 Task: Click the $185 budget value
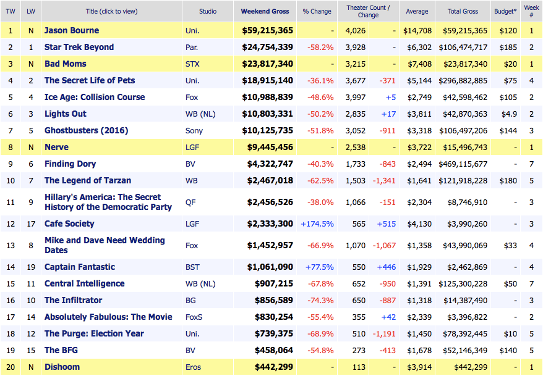point(508,48)
